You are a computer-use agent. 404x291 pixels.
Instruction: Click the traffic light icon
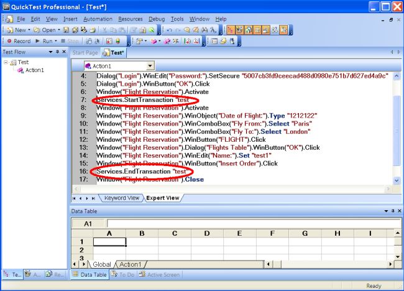tap(117, 41)
